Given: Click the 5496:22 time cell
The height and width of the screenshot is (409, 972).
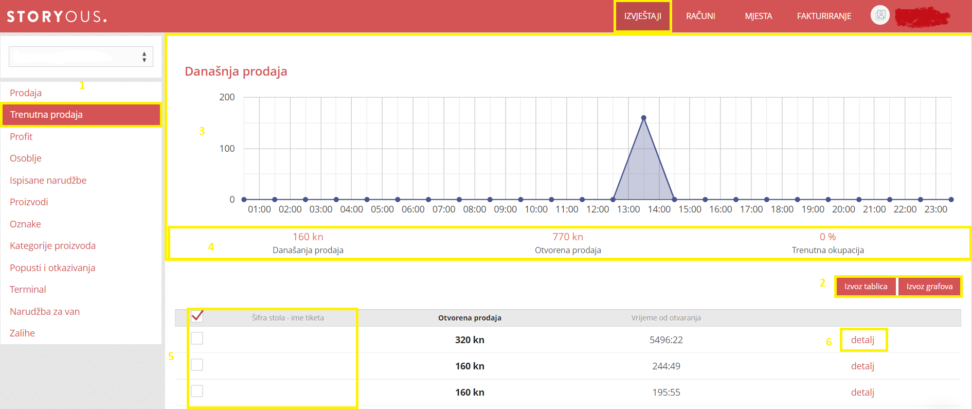Looking at the screenshot, I should pos(666,340).
